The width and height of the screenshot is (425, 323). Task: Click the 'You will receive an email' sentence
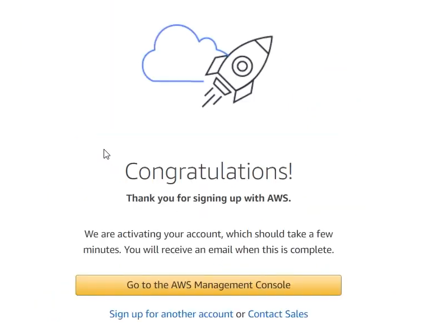pos(229,250)
